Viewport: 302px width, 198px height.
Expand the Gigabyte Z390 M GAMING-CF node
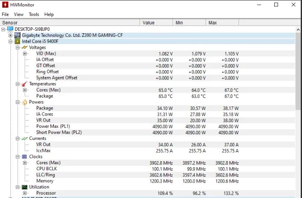[x=10, y=35]
